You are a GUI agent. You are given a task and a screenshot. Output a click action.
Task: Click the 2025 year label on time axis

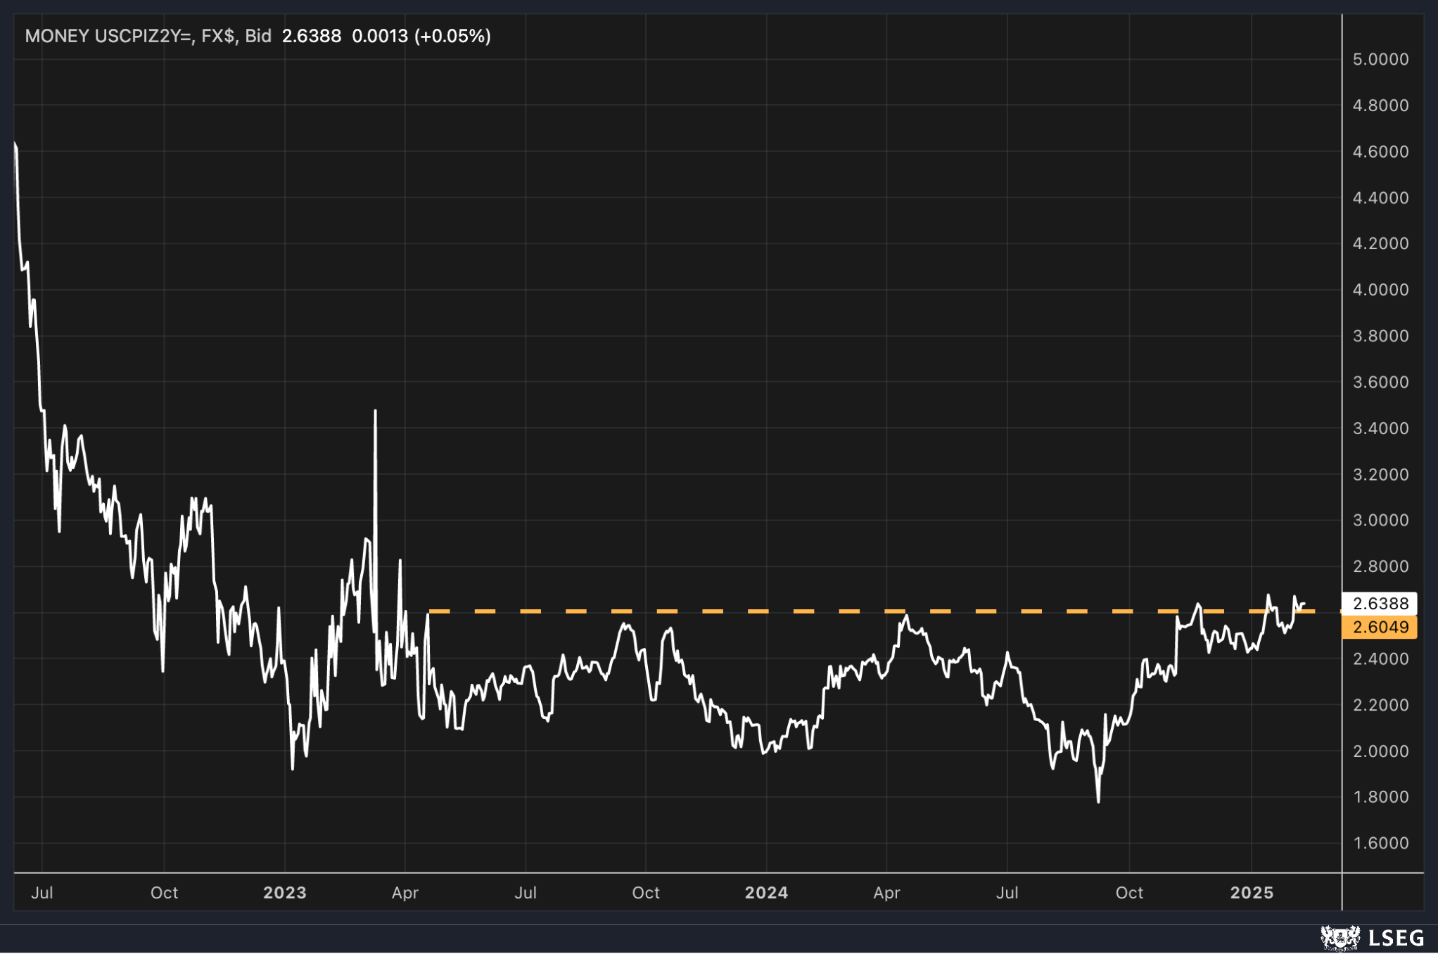click(x=1252, y=893)
